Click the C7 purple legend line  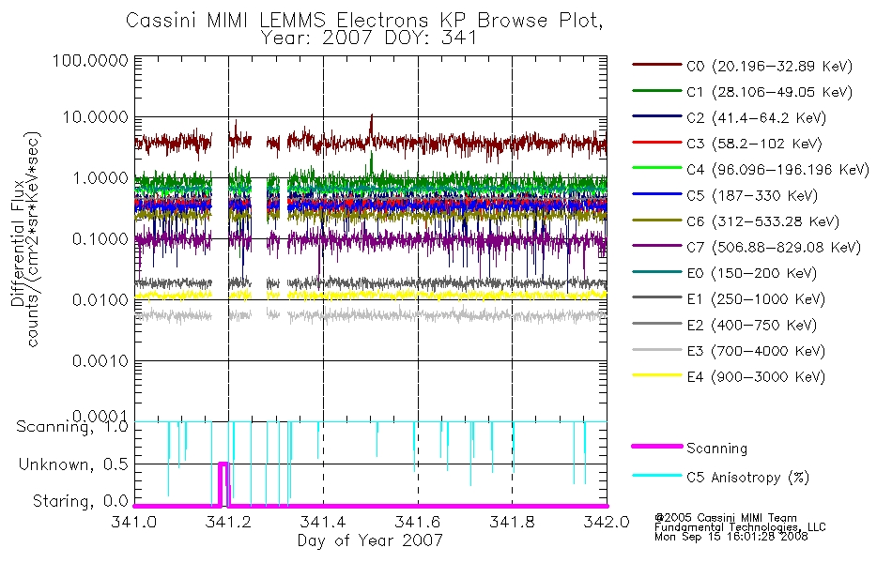(x=656, y=246)
